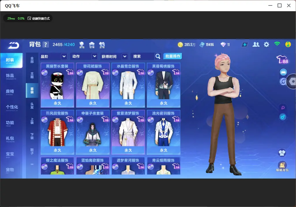Click the shirt score badge on 簪花赋服饰
This screenshot has width=296, height=207.
[x=105, y=72]
